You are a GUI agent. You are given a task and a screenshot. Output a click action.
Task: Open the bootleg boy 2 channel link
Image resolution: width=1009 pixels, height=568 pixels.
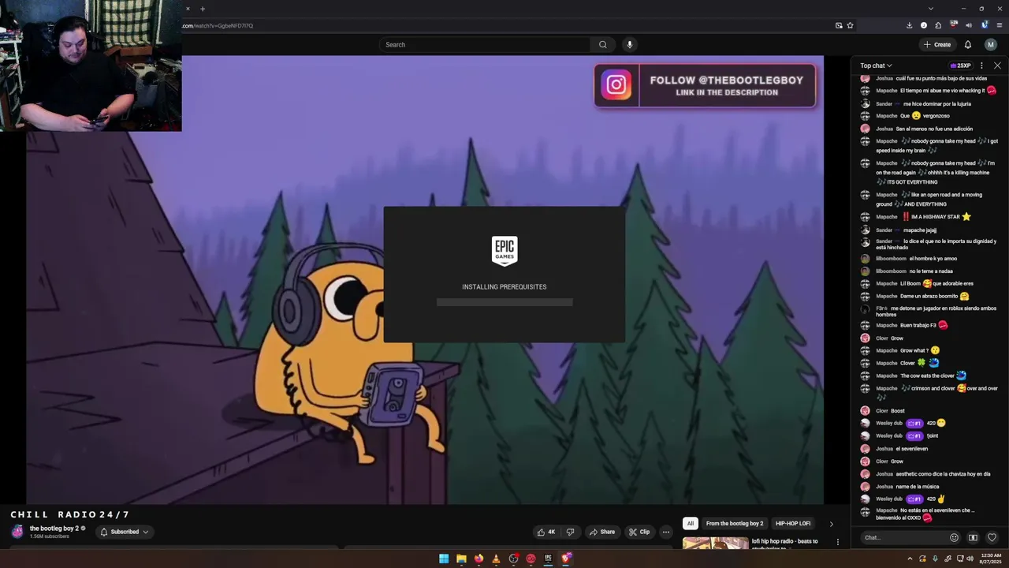54,529
